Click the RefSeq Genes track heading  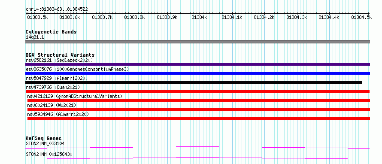[44, 138]
